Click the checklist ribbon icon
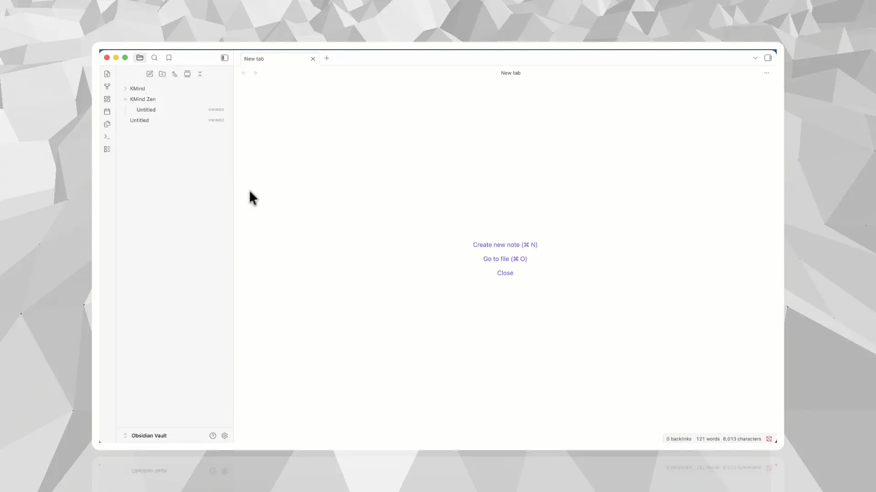 click(x=107, y=149)
